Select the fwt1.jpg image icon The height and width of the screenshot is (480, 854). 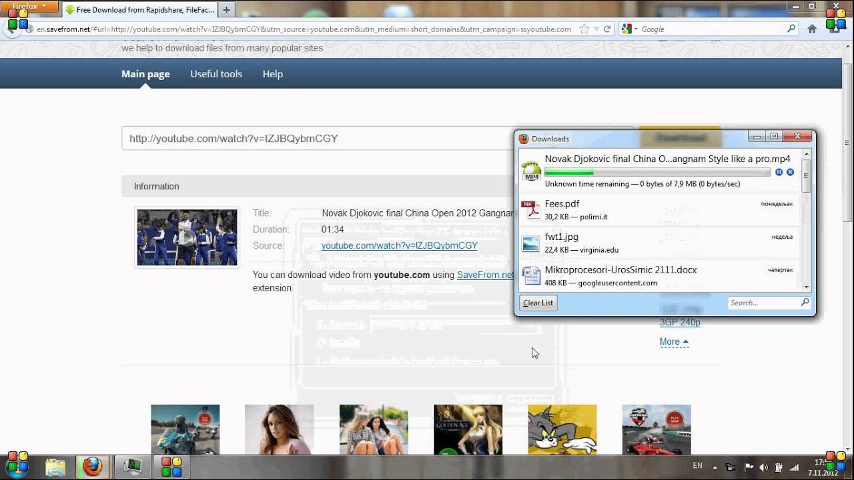pos(531,243)
